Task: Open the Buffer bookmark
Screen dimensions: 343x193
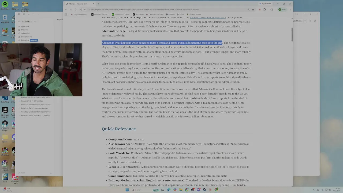Action: [180, 14]
